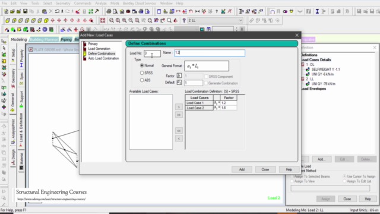Click Close button in Add New Load Cases dialog
The image size is (380, 214).
point(265,169)
